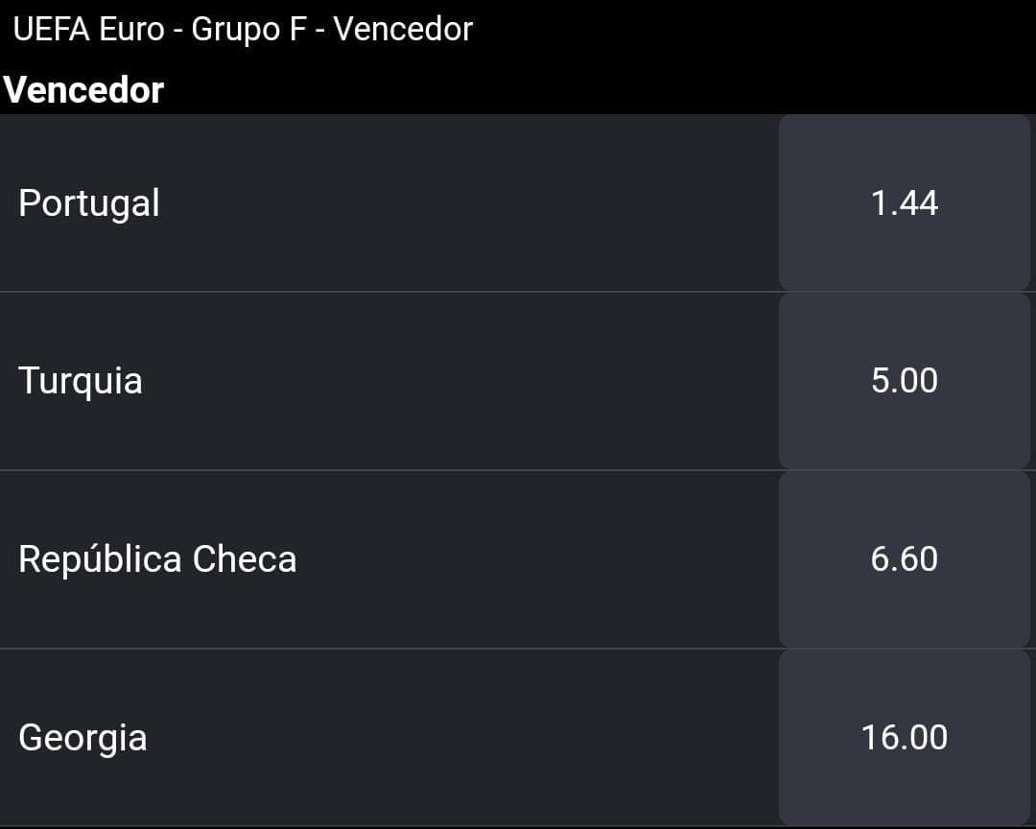Bet on República Checa winning the group
This screenshot has height=829, width=1036.
904,559
